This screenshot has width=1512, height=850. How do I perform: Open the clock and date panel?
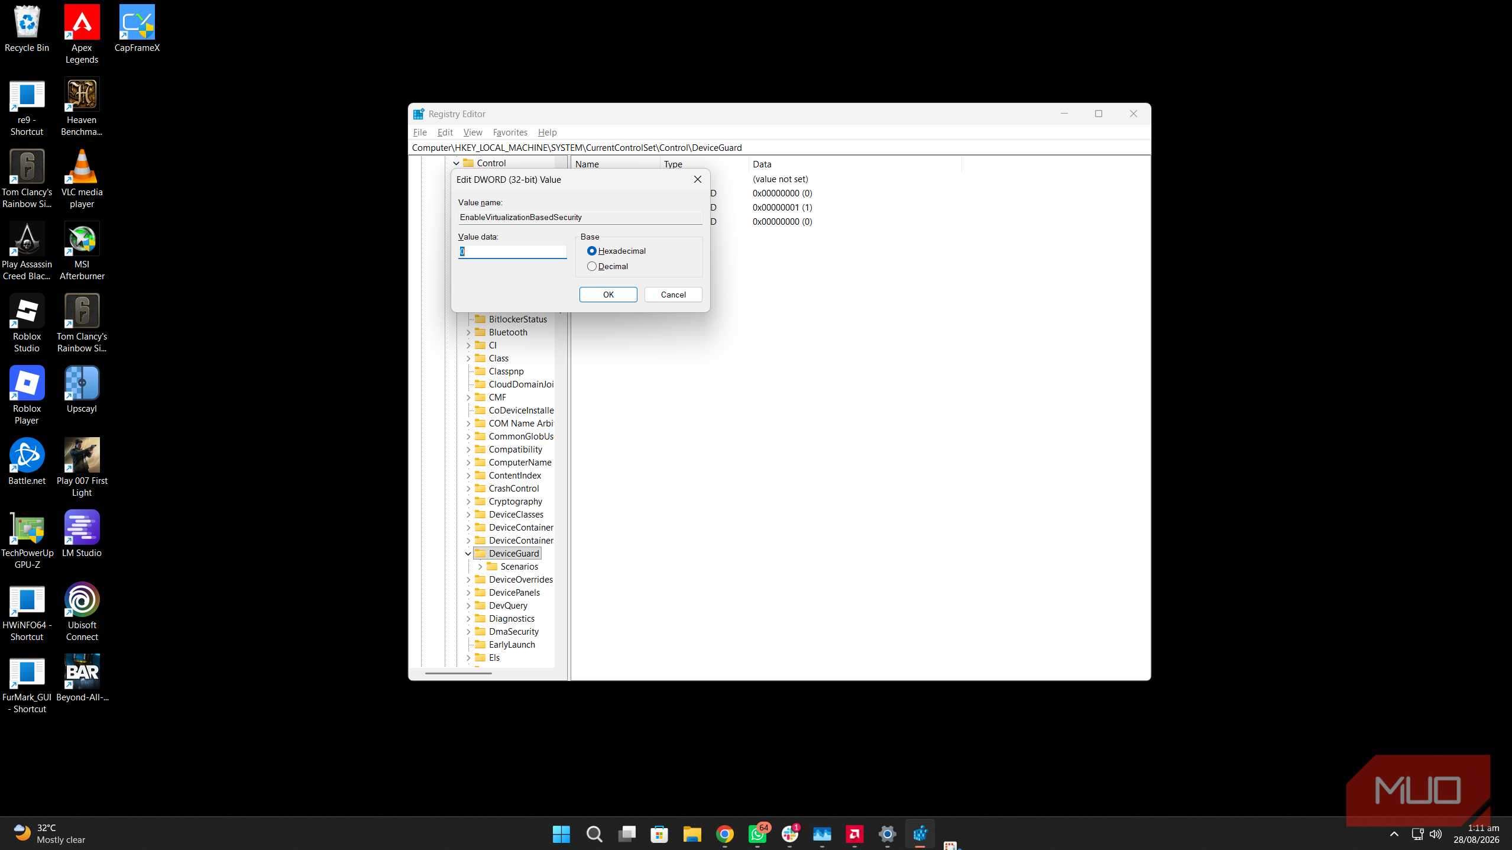[1477, 834]
